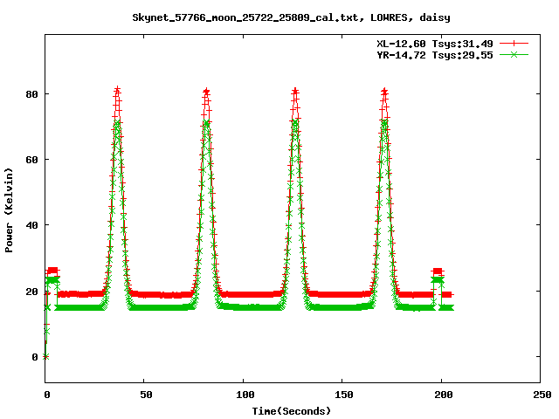Click y-axis tick label 80
Image resolution: width=559 pixels, height=419 pixels.
(x=31, y=94)
